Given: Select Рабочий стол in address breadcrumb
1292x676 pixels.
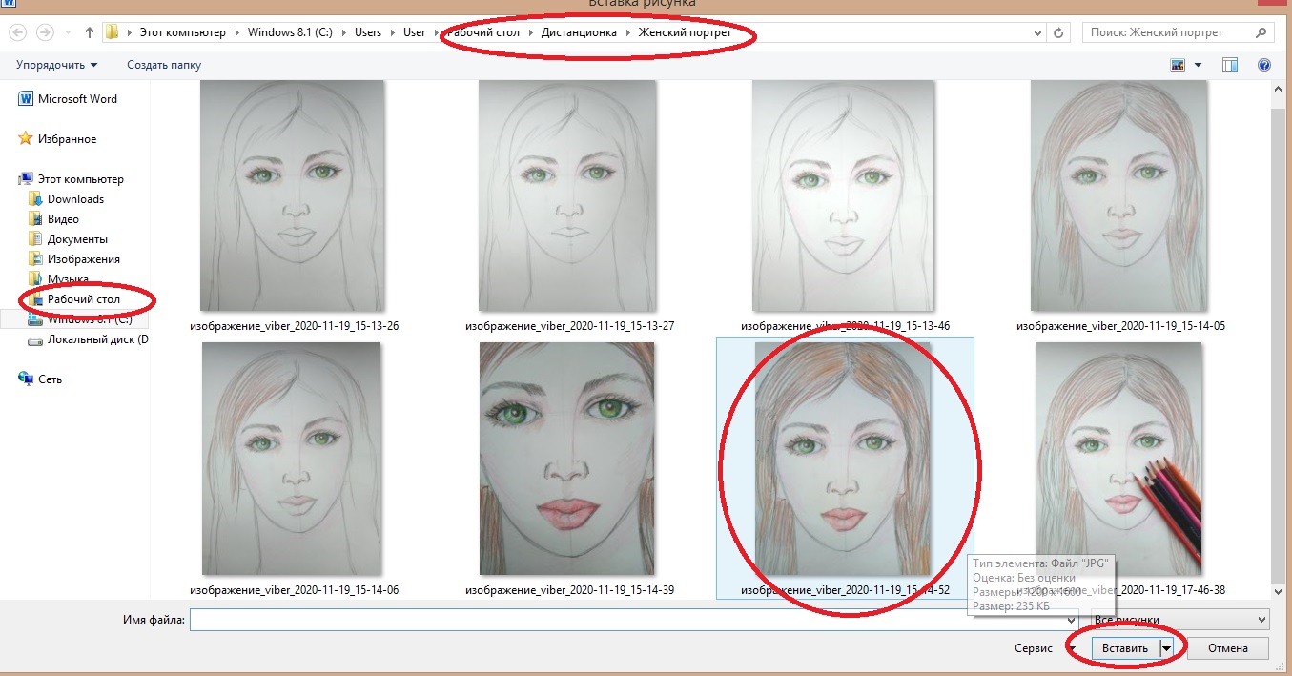Looking at the screenshot, I should [x=484, y=32].
